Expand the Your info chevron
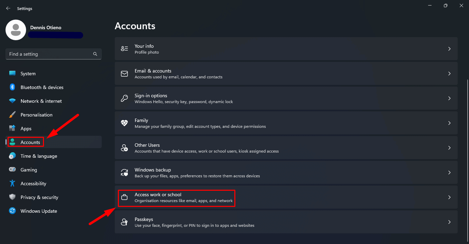This screenshot has height=244, width=469. click(449, 49)
